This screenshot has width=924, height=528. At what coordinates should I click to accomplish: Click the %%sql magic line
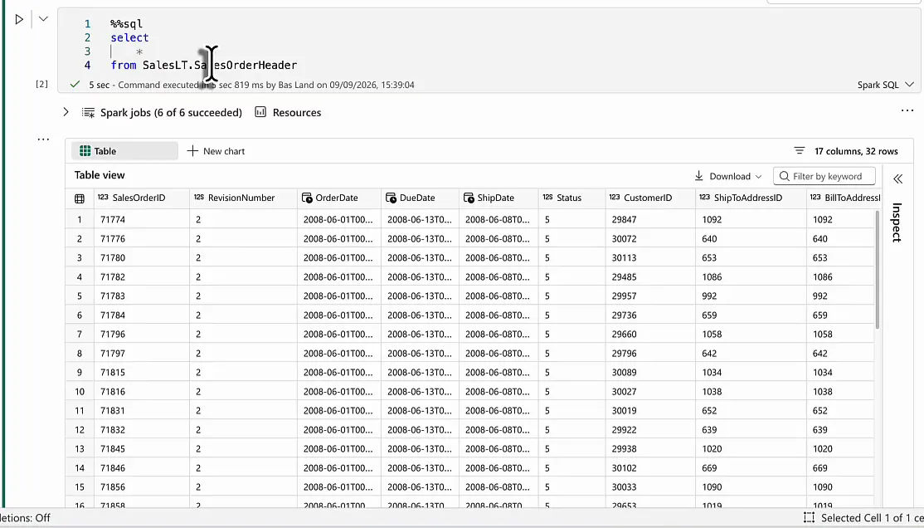(x=127, y=23)
